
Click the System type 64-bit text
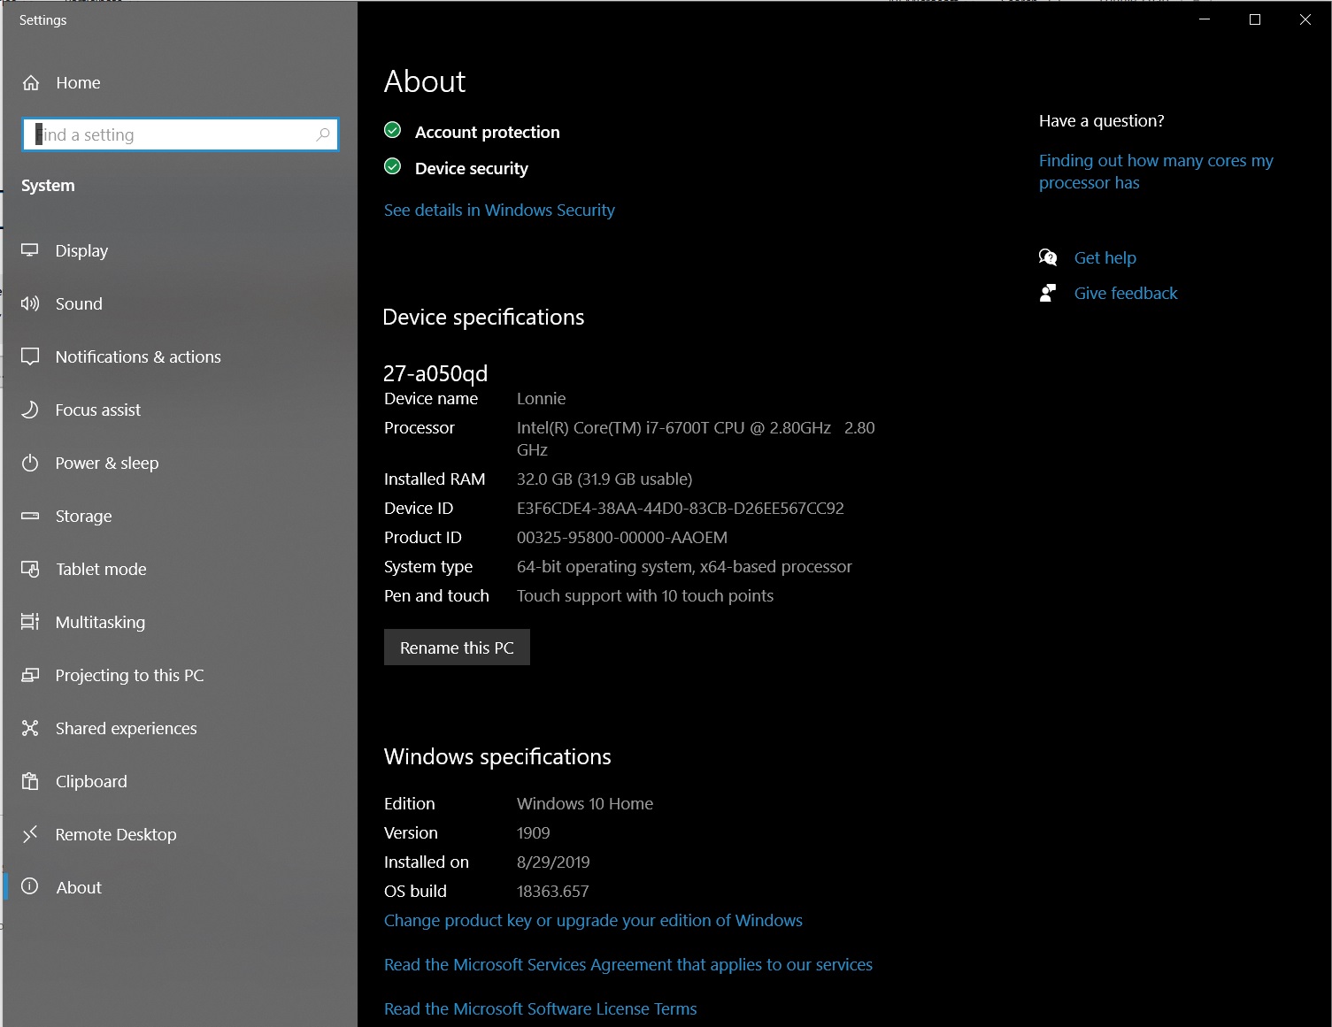point(684,566)
